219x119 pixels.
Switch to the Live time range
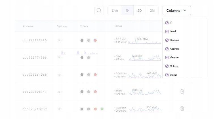pos(115,10)
